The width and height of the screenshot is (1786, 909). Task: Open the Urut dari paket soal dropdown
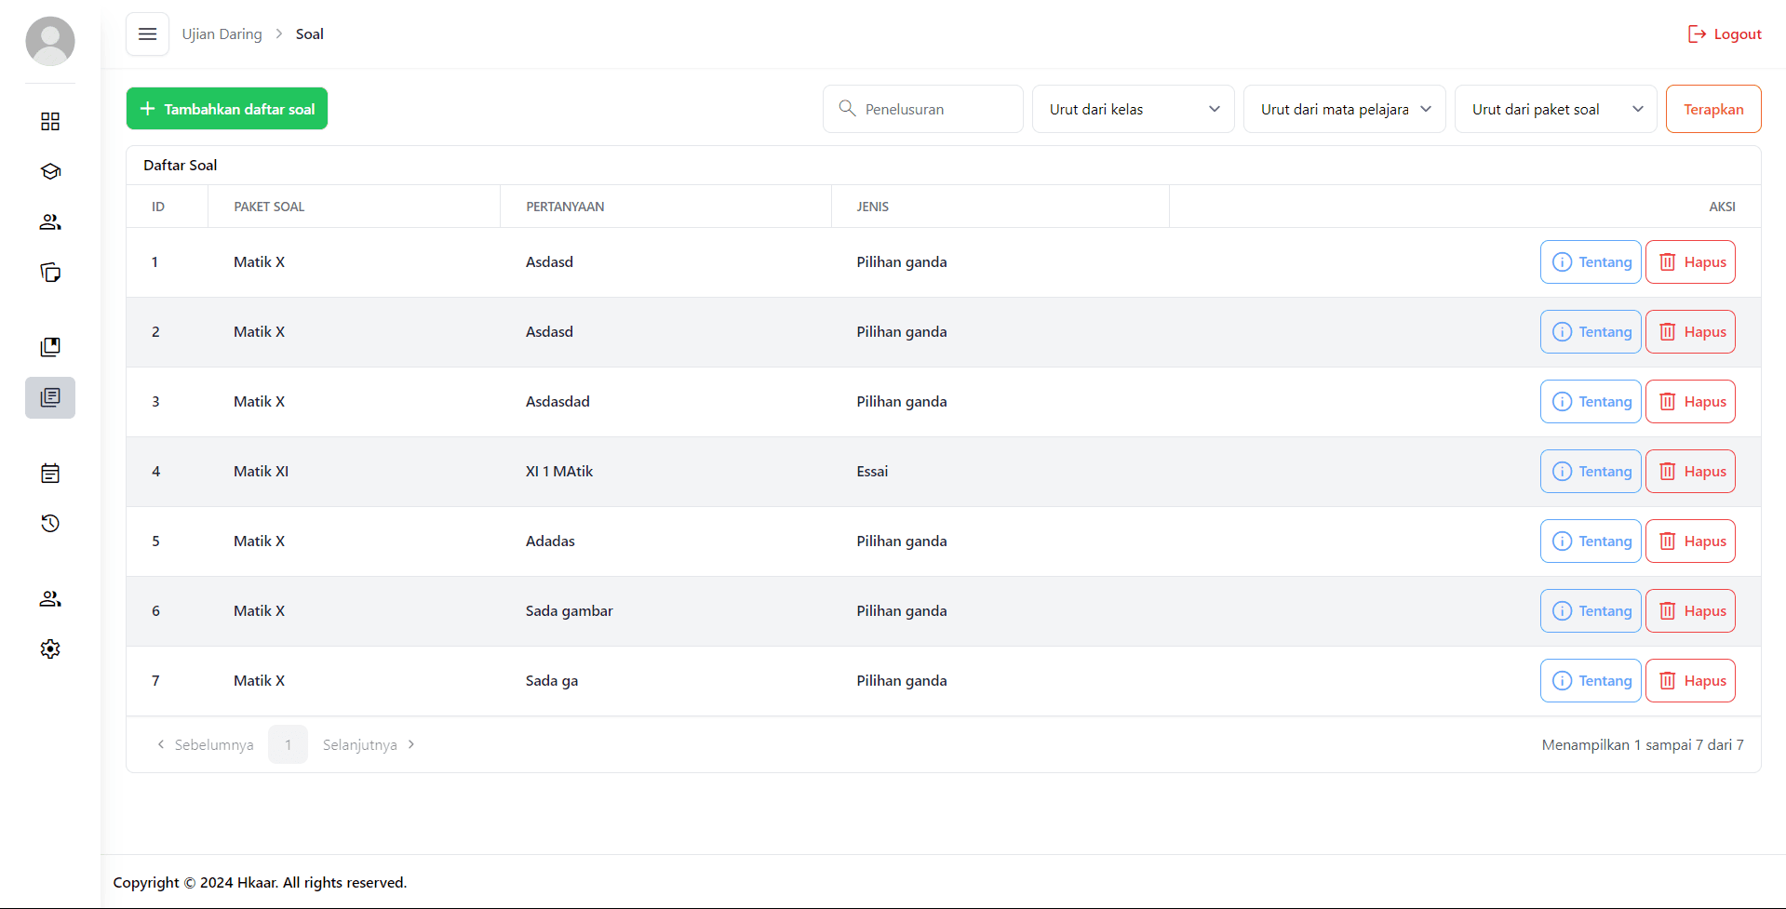[x=1555, y=109]
